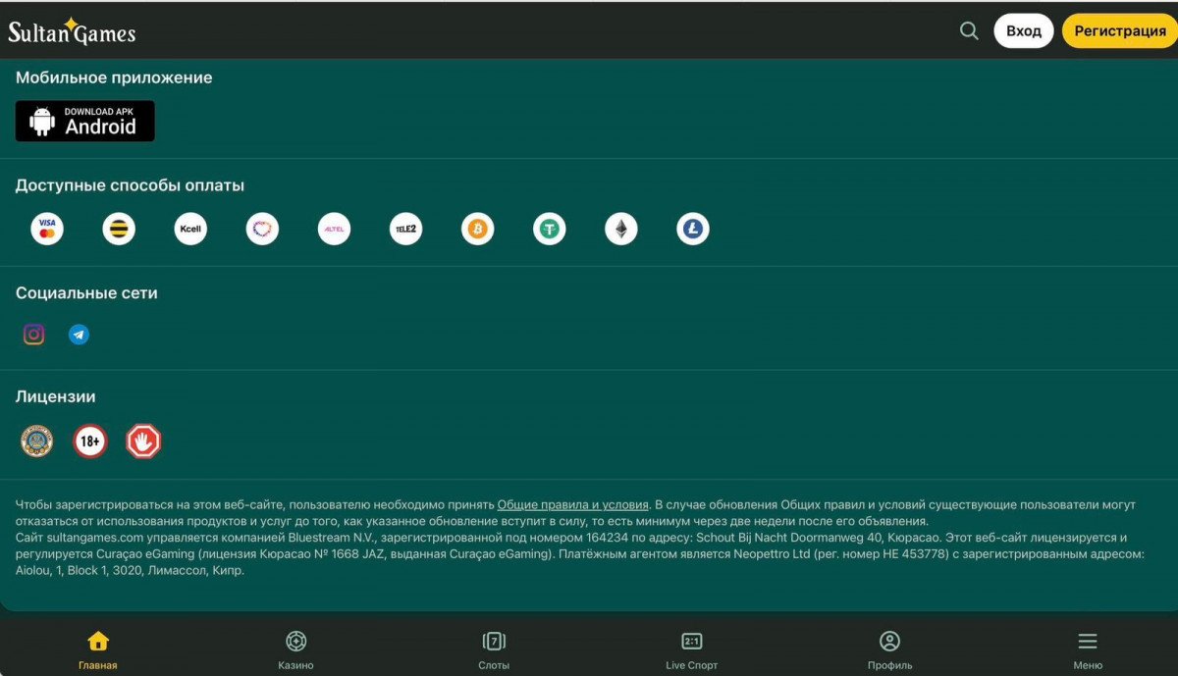Click the 18+ age restriction badge
The image size is (1178, 676).
pyautogui.click(x=89, y=442)
